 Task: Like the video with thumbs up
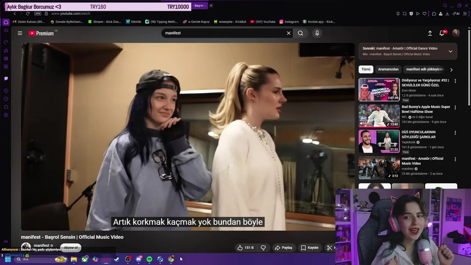[245, 248]
